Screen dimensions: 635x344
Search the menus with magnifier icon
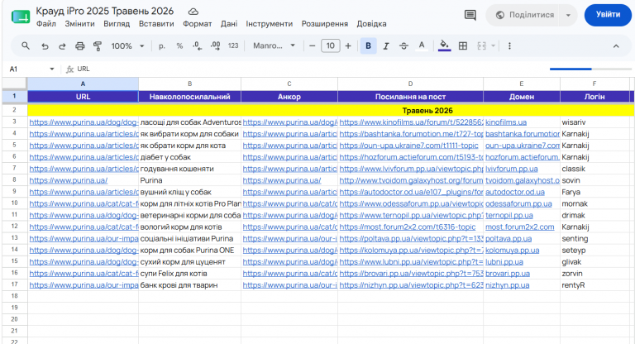pyautogui.click(x=26, y=45)
